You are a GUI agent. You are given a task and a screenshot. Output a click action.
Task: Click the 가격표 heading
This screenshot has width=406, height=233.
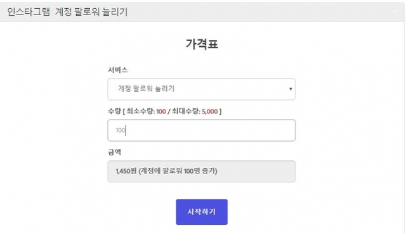(202, 44)
